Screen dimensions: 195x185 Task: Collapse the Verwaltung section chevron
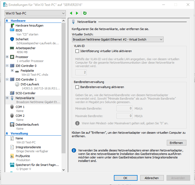pos(7,133)
